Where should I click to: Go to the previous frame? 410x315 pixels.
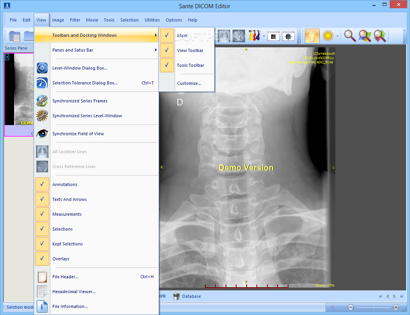387,297
